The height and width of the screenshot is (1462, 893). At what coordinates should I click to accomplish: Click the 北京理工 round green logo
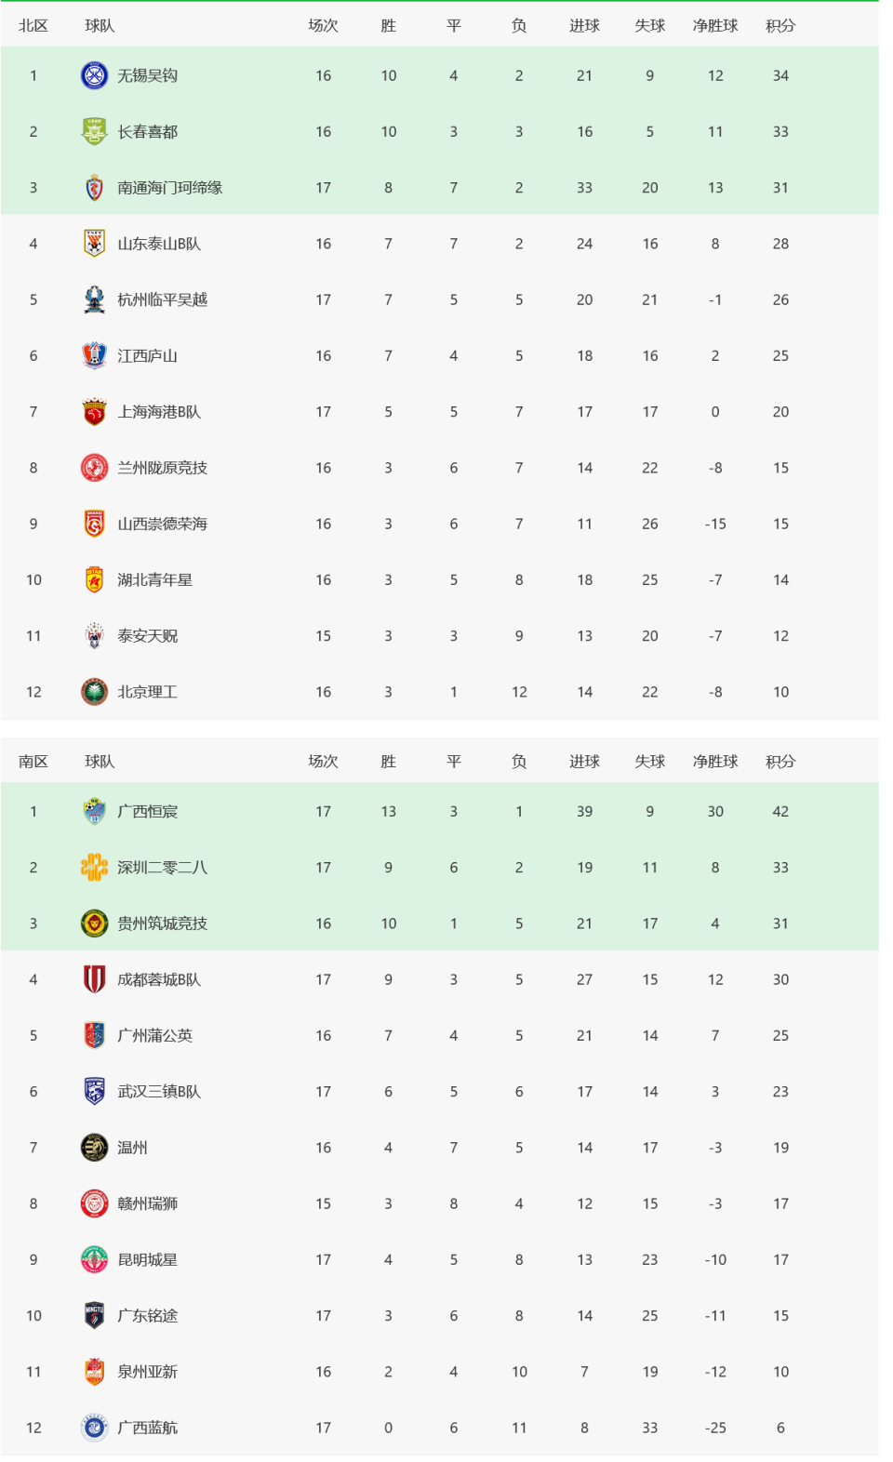pos(94,692)
